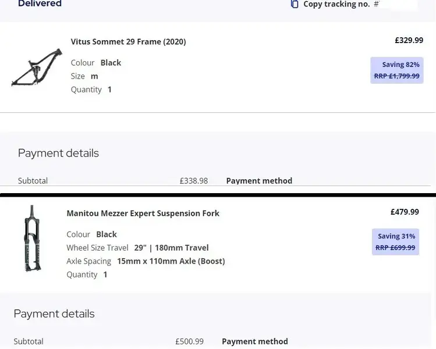The image size is (436, 349).
Task: Click the Payment method label beside £338.98
Action: pyautogui.click(x=259, y=181)
